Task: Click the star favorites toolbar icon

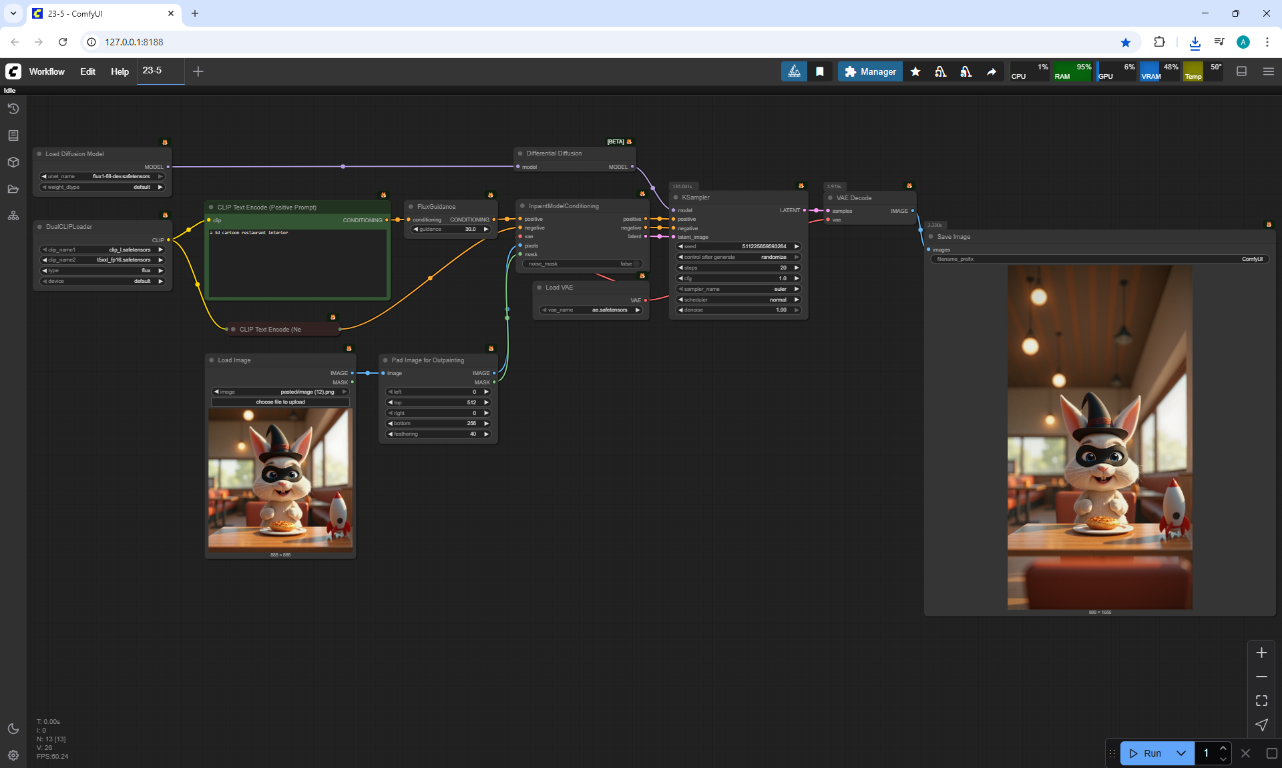Action: click(x=915, y=71)
